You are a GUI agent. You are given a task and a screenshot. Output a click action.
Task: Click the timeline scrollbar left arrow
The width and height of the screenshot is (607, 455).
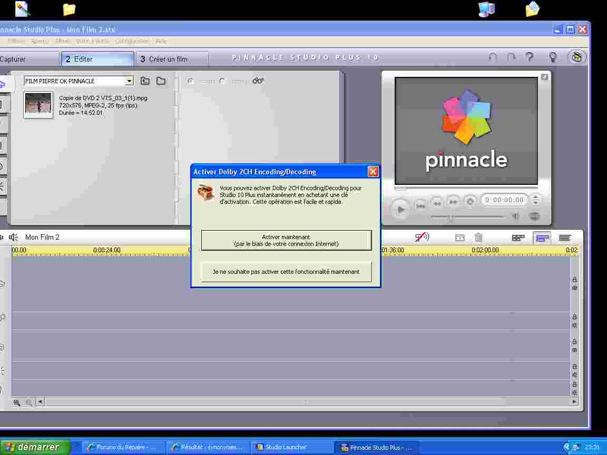(40, 402)
